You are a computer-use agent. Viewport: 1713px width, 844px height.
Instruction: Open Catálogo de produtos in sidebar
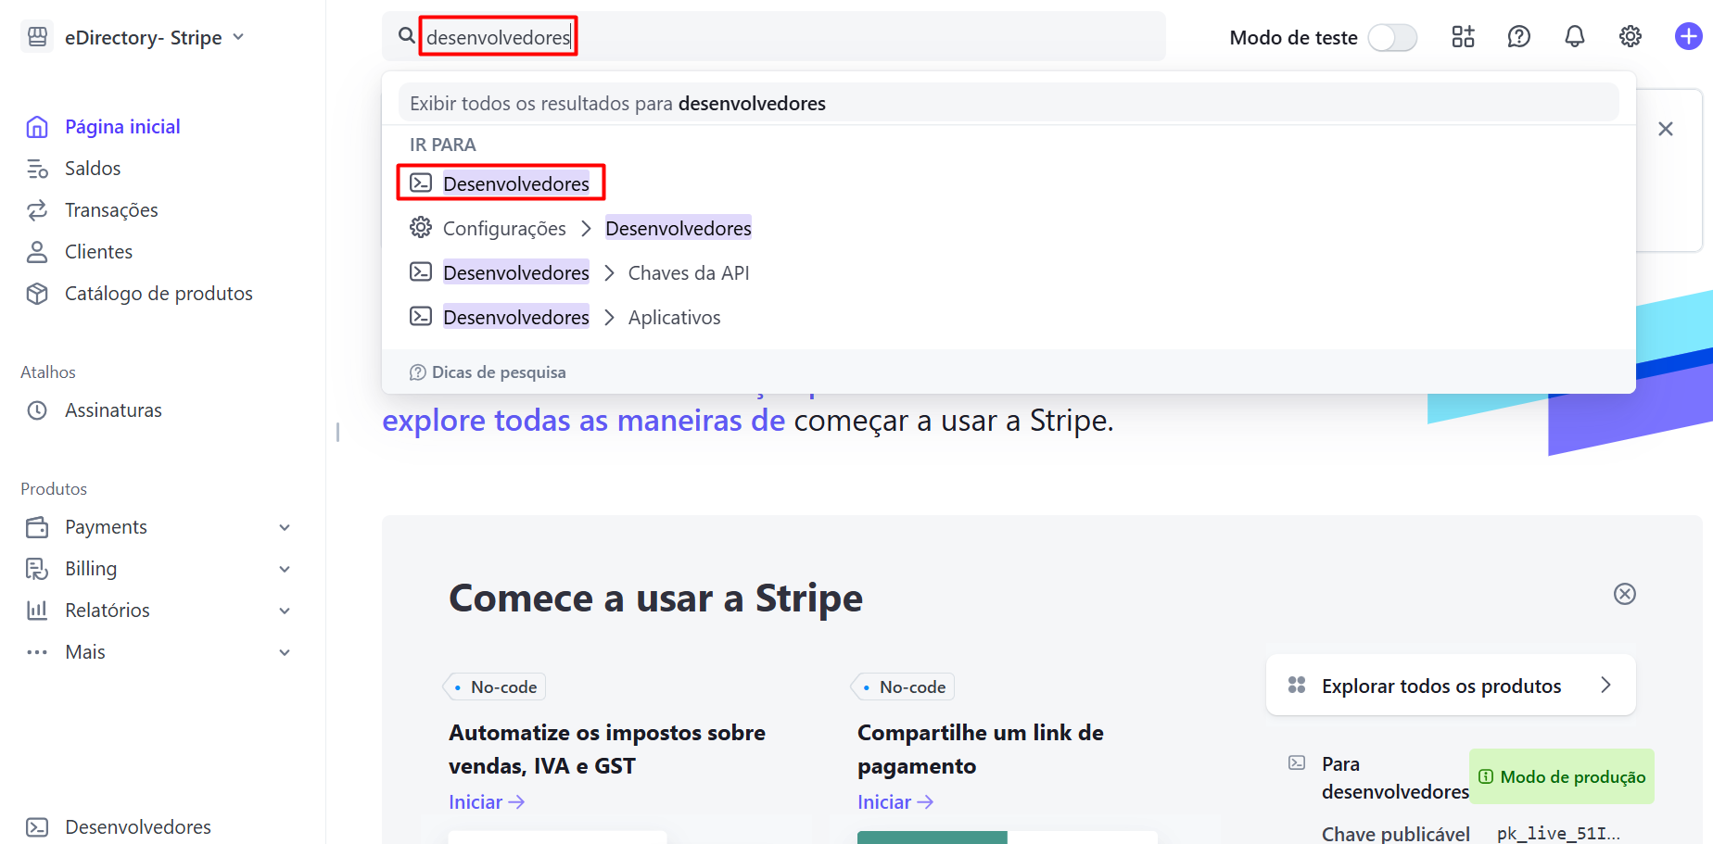pyautogui.click(x=159, y=294)
